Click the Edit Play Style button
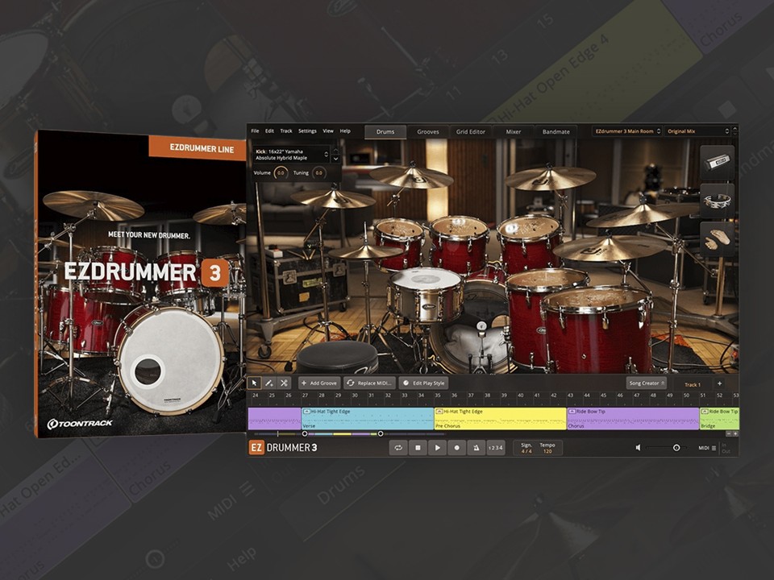 click(x=424, y=383)
